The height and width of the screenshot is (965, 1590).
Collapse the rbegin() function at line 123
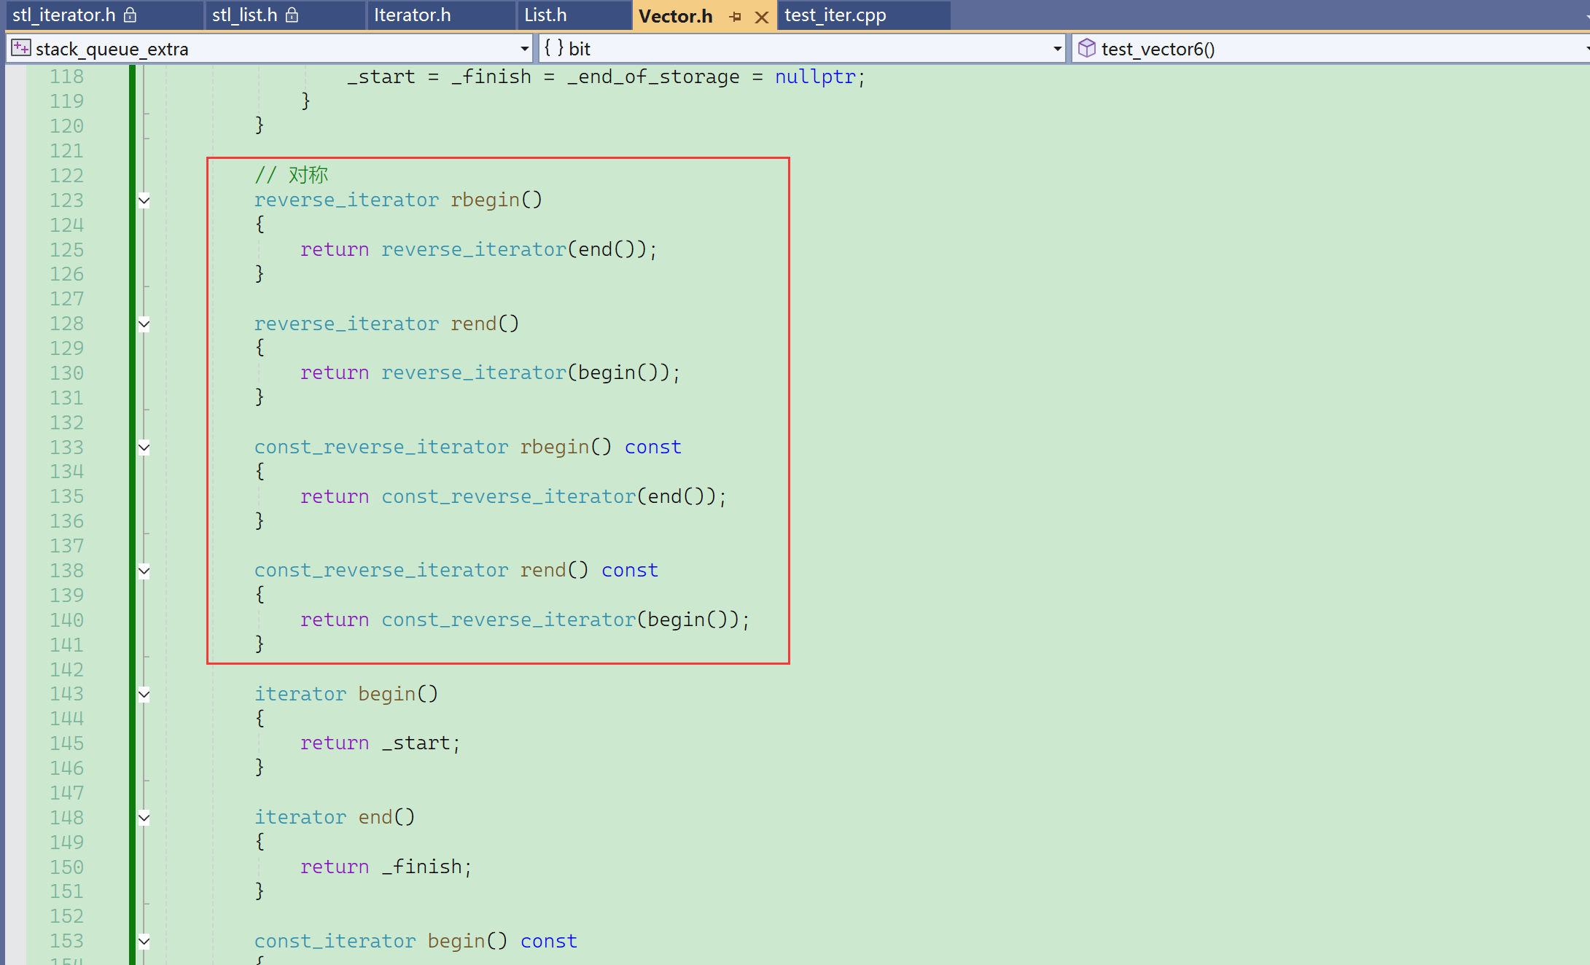[x=144, y=200]
